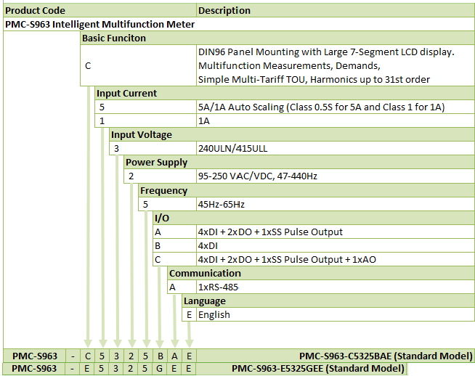Image resolution: width=475 pixels, height=376 pixels.
Task: Select 'PMC-S963-C5325BAE (Standard Model)' text
Action: point(386,356)
